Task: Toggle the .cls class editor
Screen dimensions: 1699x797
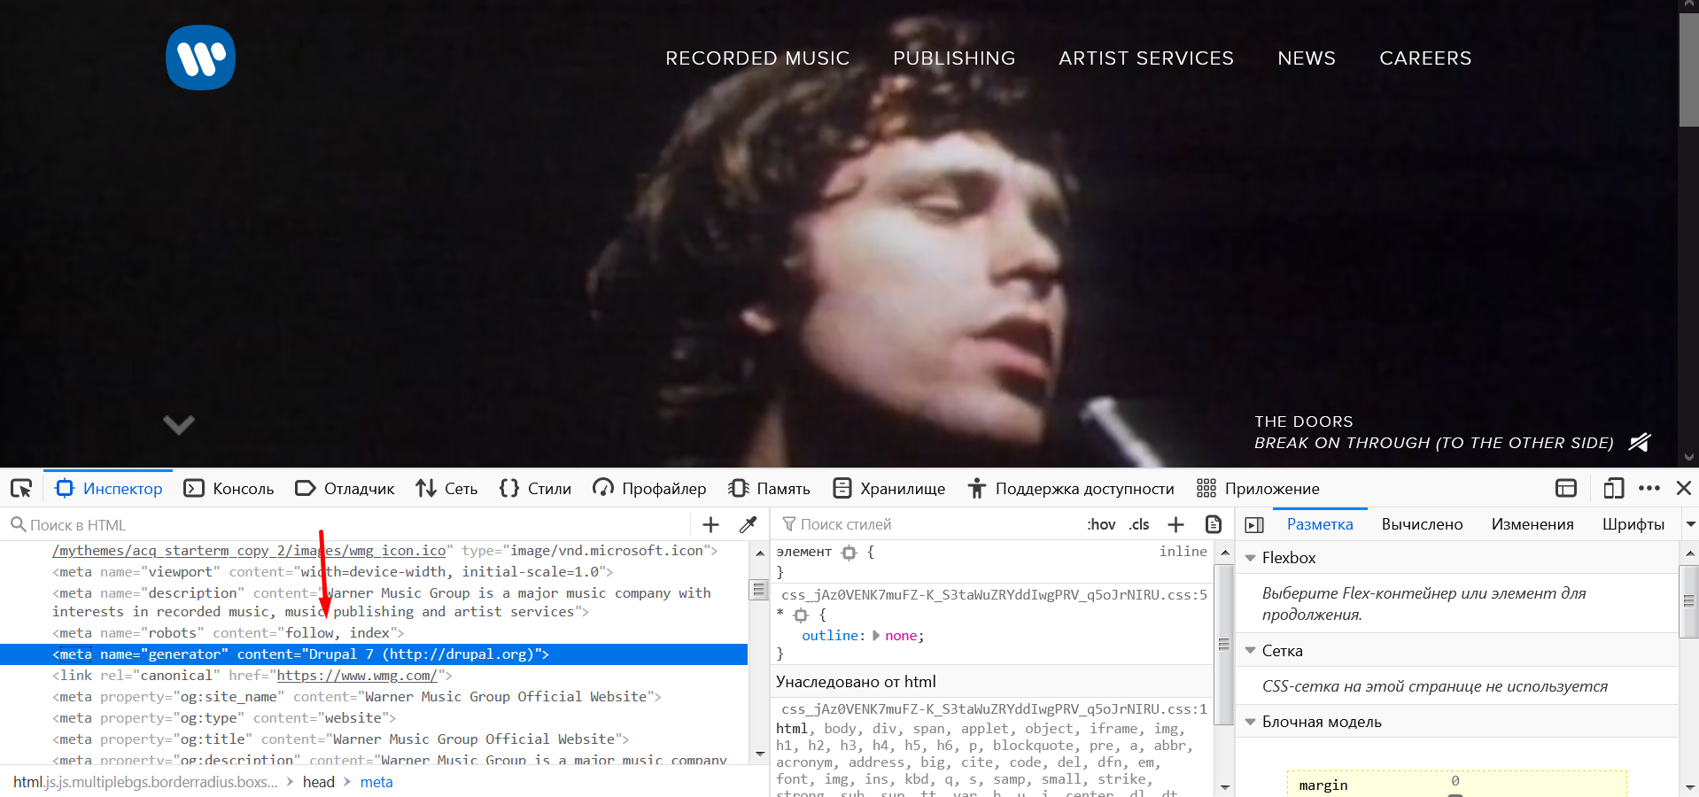Action: click(1138, 524)
